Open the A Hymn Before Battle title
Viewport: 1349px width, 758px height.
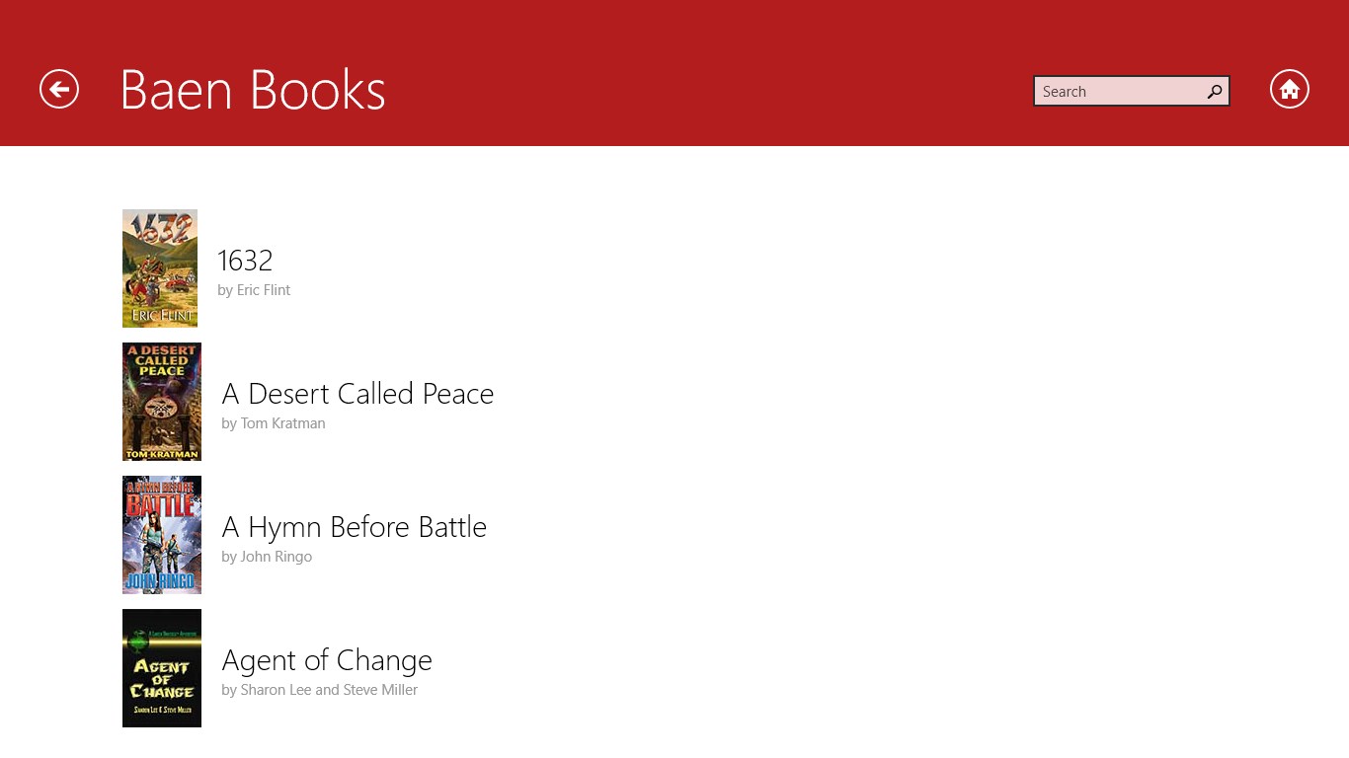[354, 527]
